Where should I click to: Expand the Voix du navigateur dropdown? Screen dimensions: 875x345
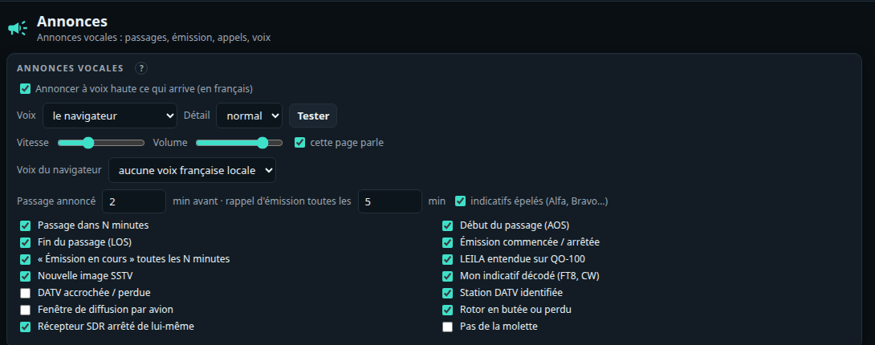click(x=192, y=170)
